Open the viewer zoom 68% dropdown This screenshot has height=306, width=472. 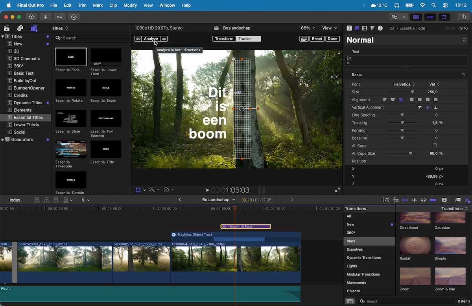point(308,28)
